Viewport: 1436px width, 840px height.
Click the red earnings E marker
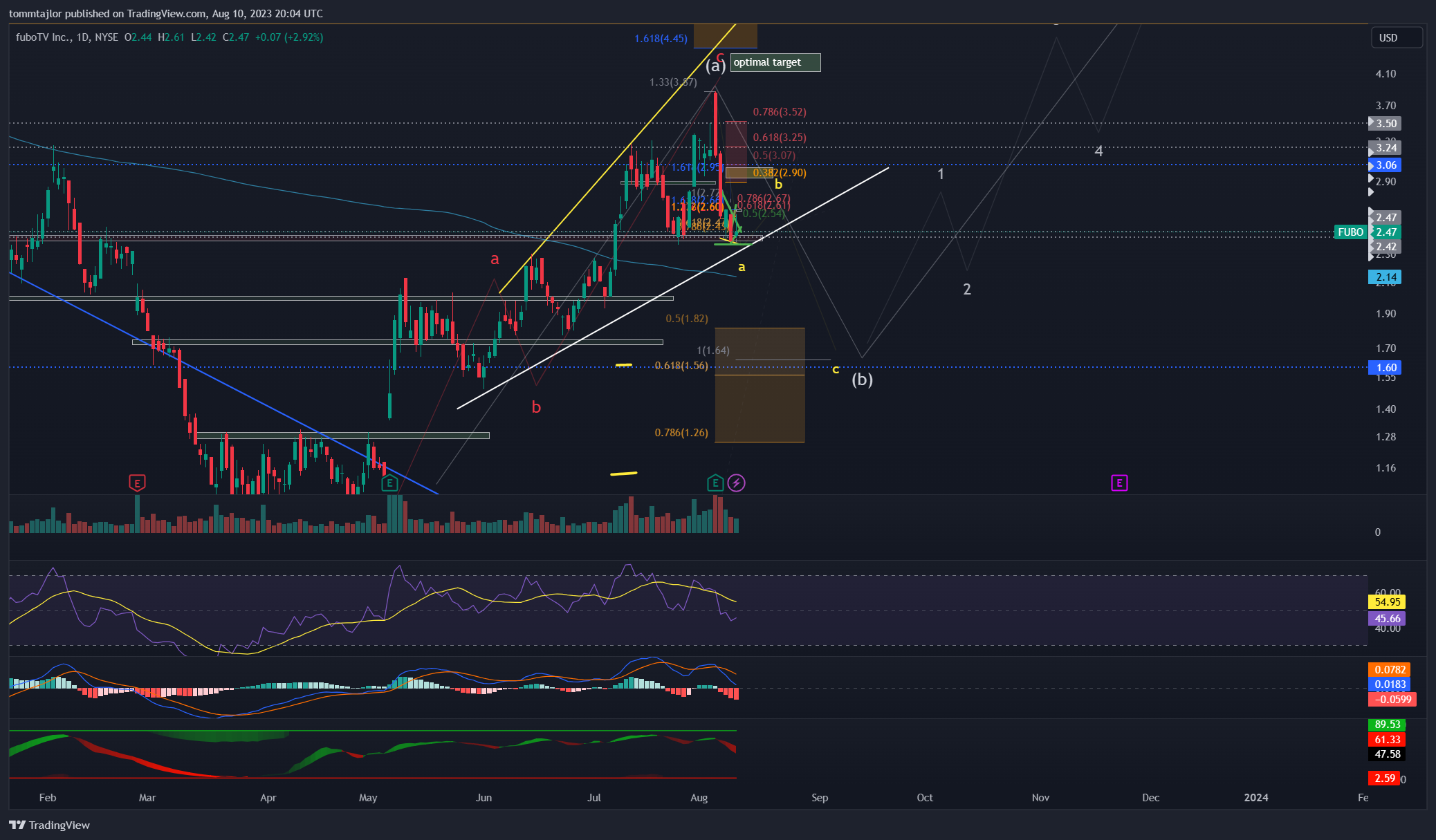pyautogui.click(x=137, y=483)
